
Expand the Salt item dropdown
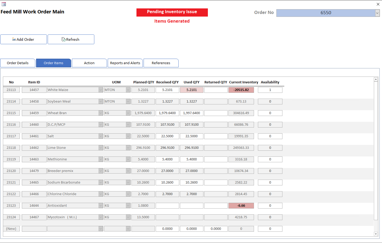[x=101, y=136]
